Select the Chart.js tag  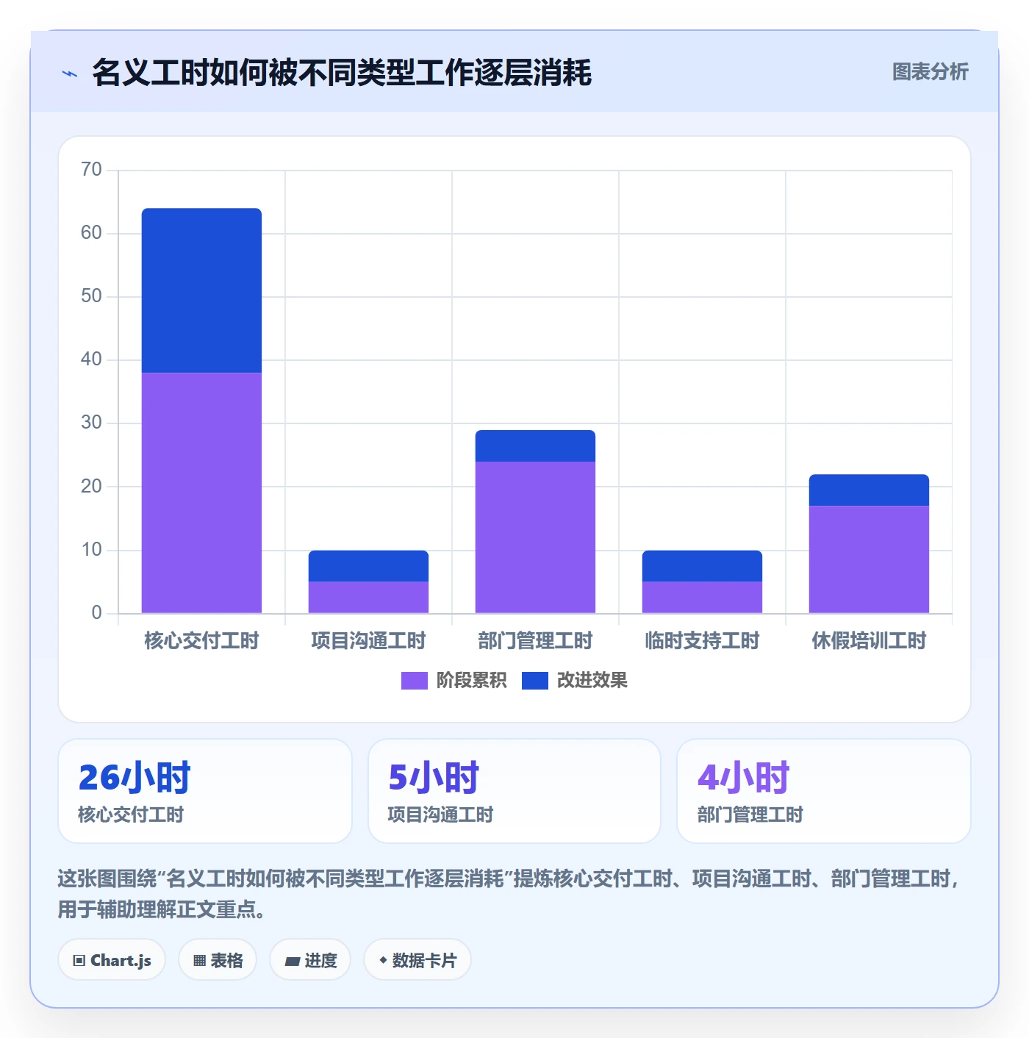coord(112,959)
